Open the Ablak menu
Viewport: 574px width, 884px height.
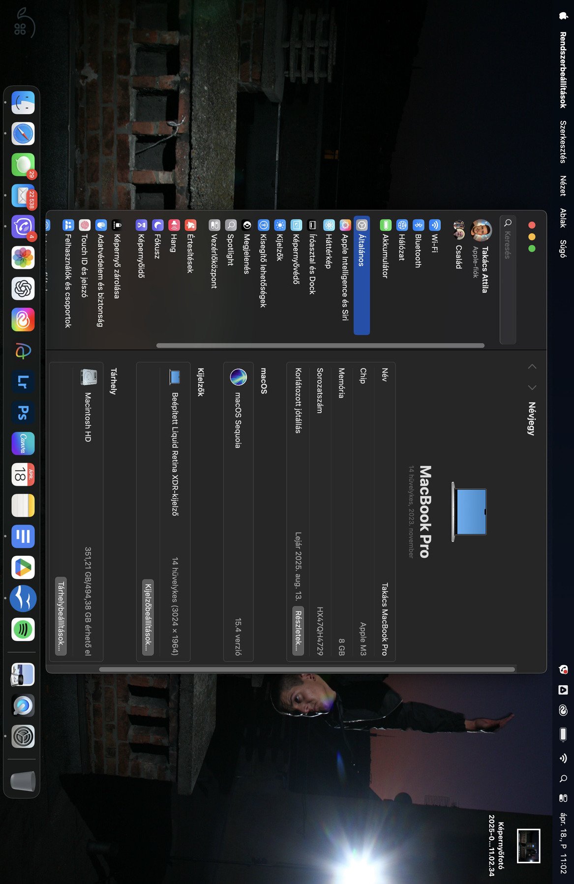click(x=563, y=218)
